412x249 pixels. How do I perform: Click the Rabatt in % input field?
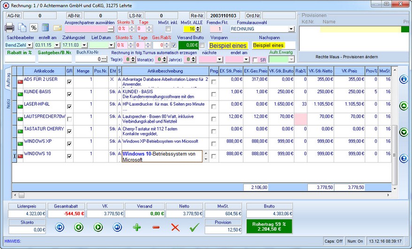pos(20,59)
